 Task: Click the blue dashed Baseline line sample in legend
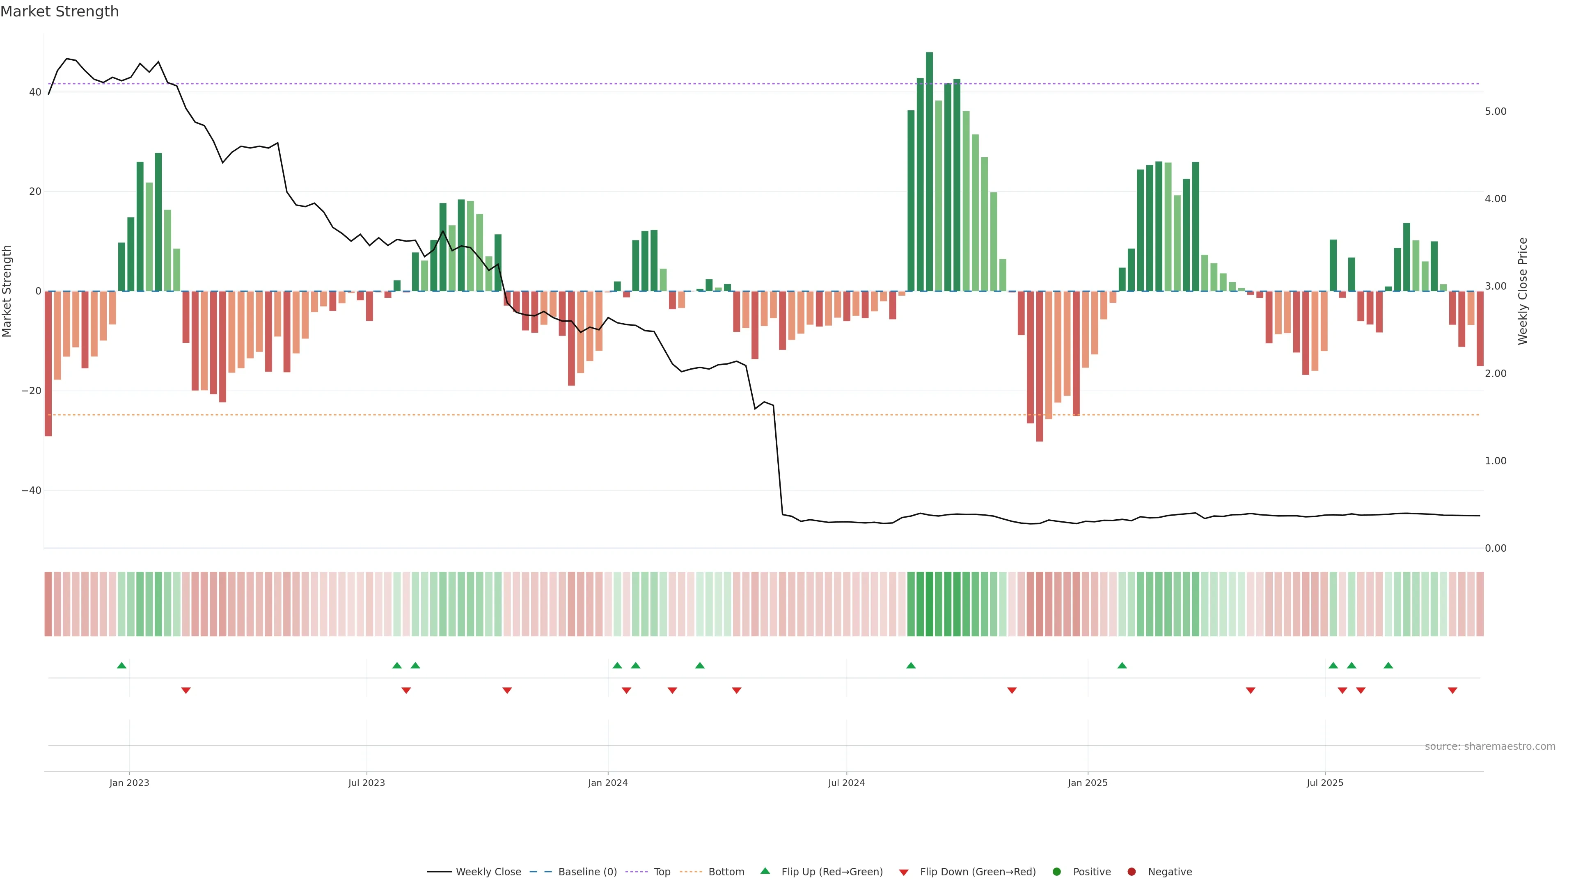pos(541,872)
